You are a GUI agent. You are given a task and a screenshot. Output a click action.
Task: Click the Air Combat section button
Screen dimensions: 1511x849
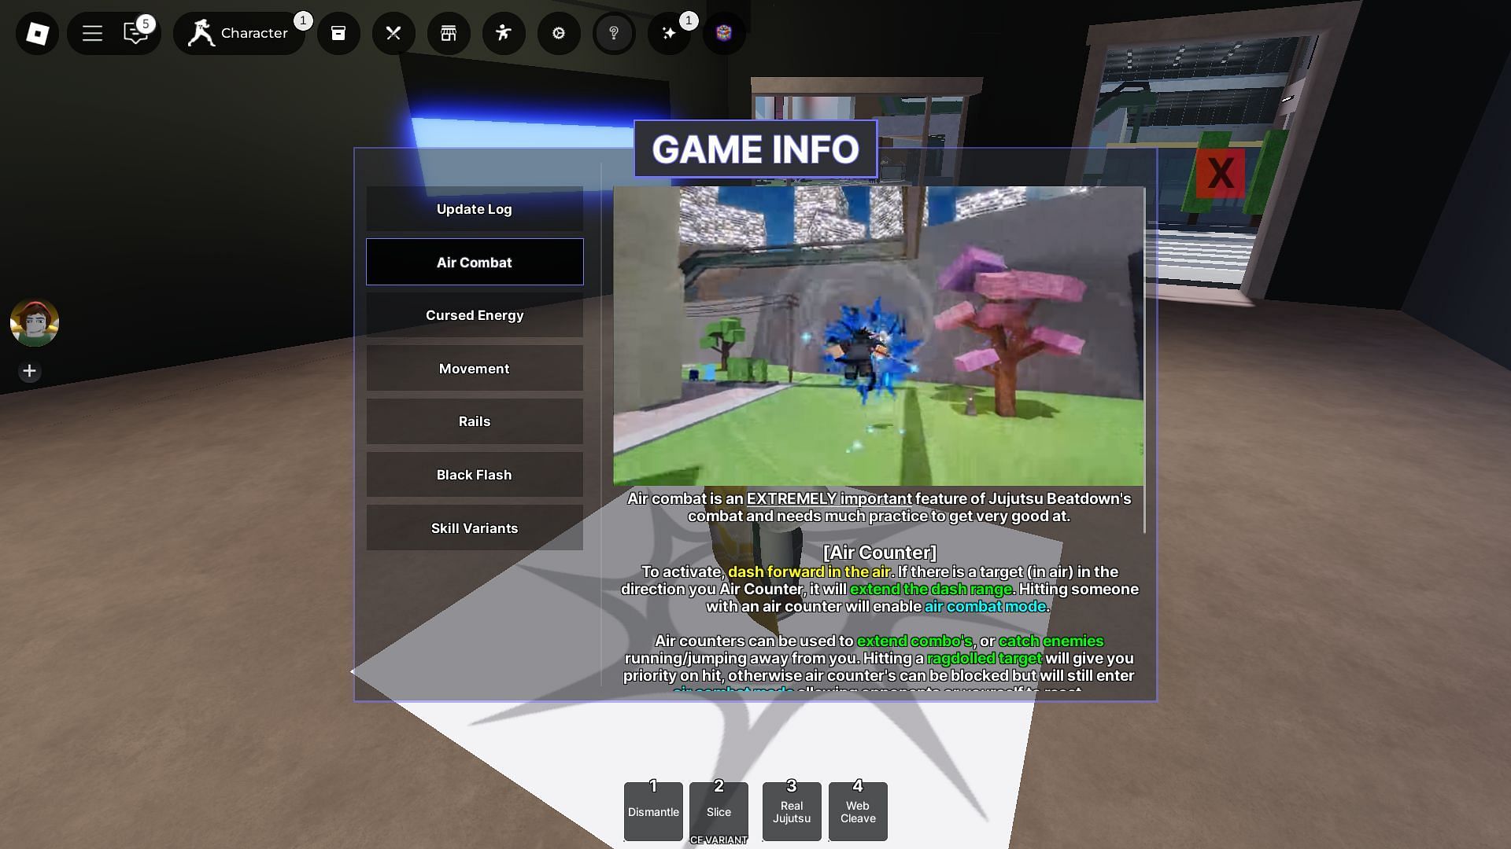tap(475, 261)
